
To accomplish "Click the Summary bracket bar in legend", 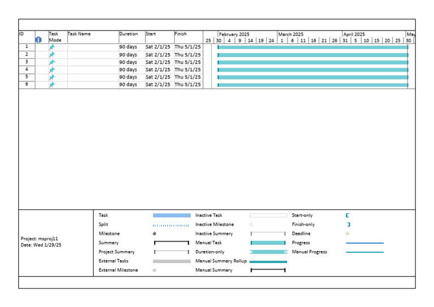I will [172, 243].
